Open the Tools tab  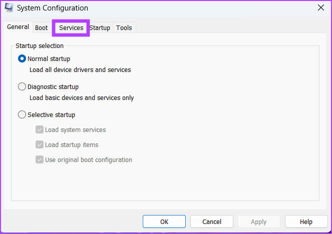click(x=124, y=27)
